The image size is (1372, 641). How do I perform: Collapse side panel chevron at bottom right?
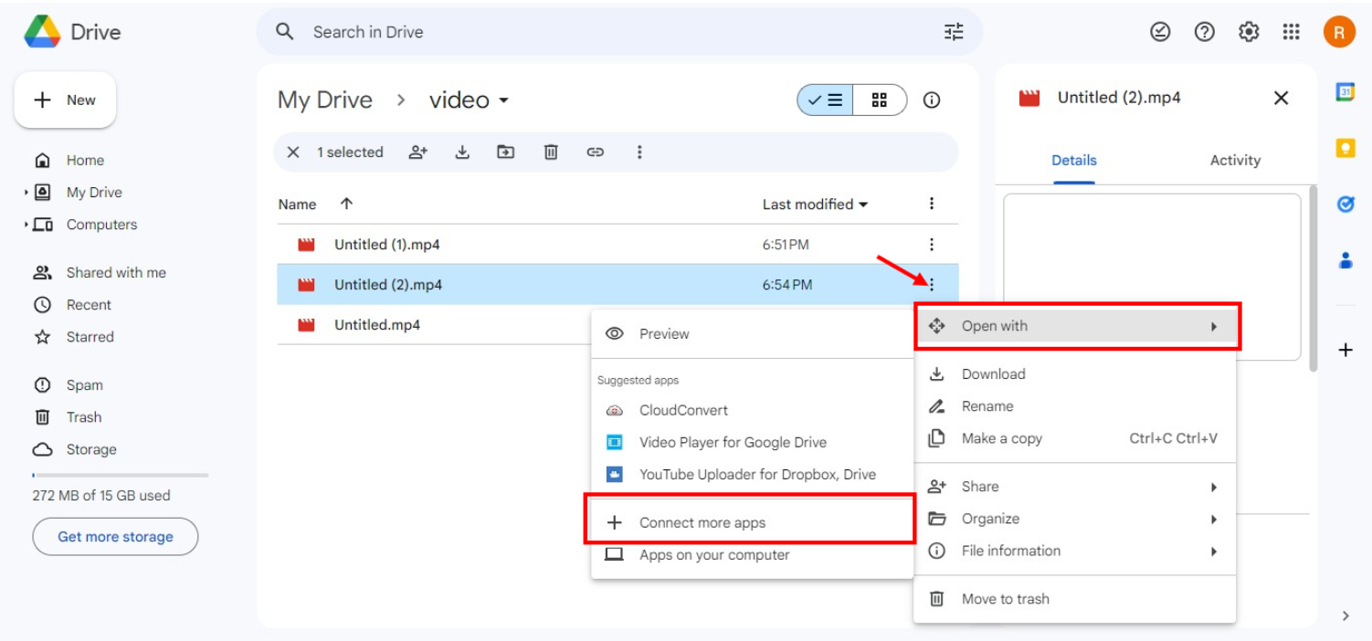(1345, 616)
